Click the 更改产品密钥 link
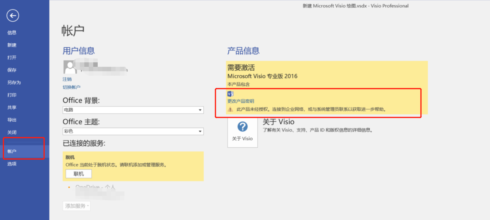This screenshot has width=490, height=220. pyautogui.click(x=241, y=101)
